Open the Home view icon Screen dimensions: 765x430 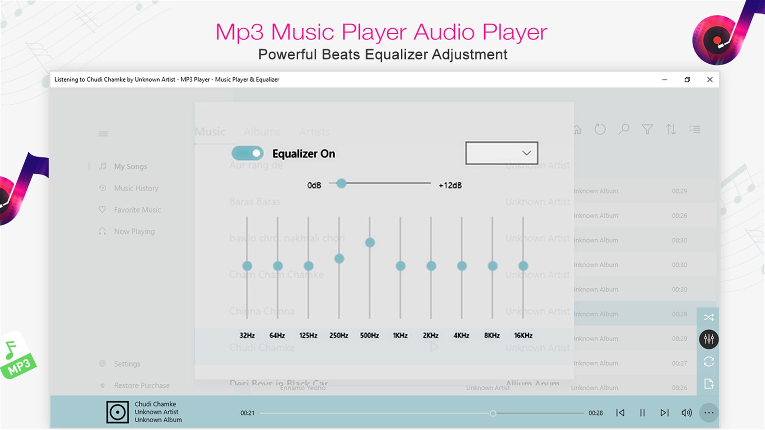[x=577, y=129]
